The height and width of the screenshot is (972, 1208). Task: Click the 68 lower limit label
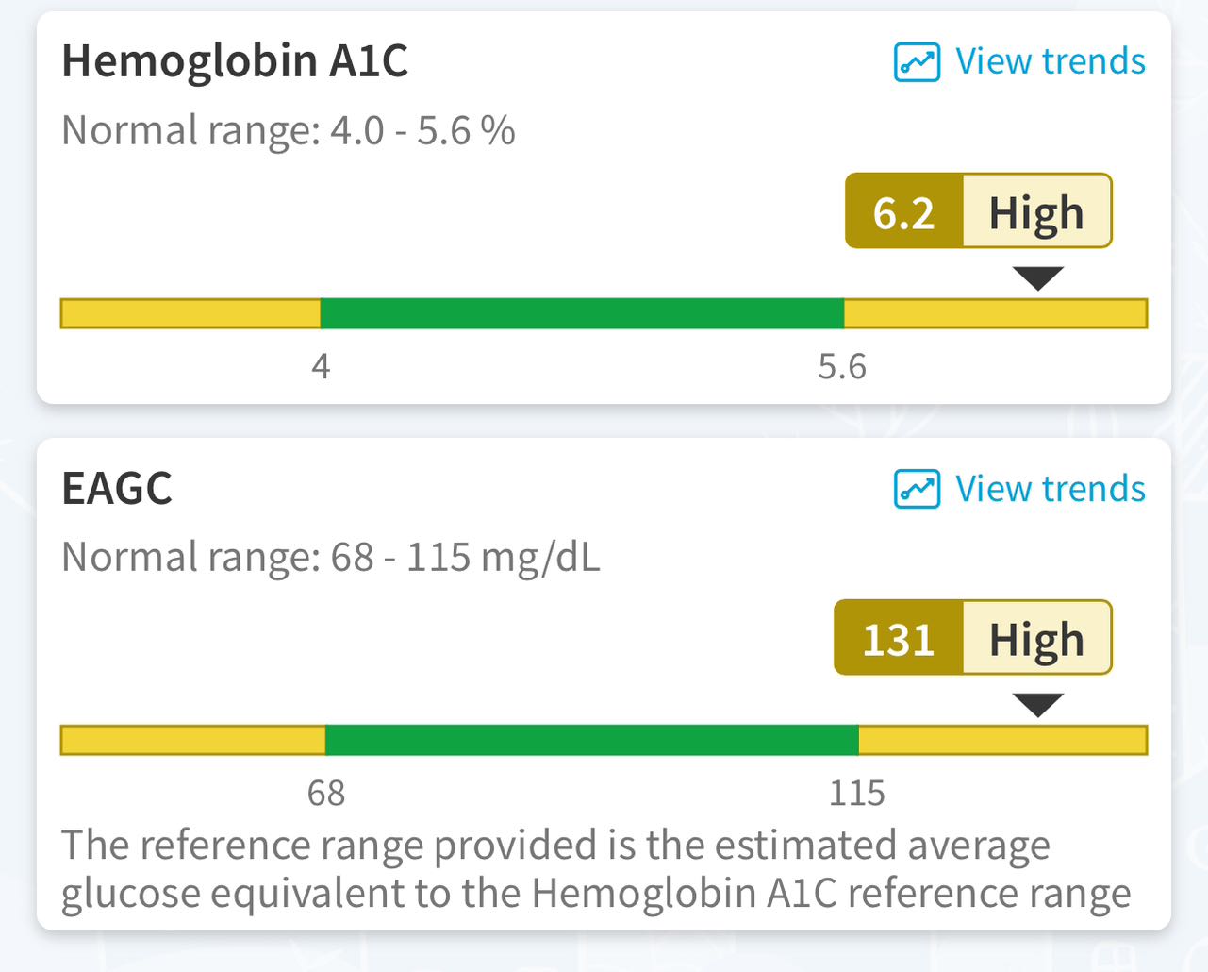[326, 793]
